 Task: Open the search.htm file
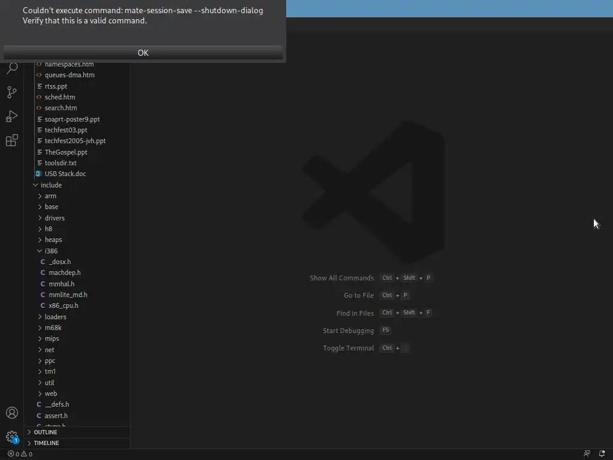tap(77, 108)
